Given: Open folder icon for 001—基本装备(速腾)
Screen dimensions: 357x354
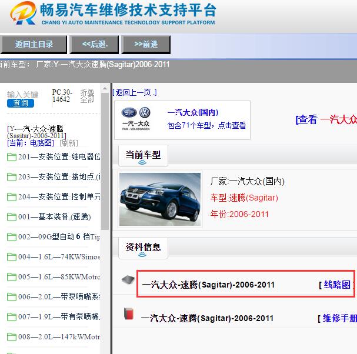Looking at the screenshot, I should 12,217.
